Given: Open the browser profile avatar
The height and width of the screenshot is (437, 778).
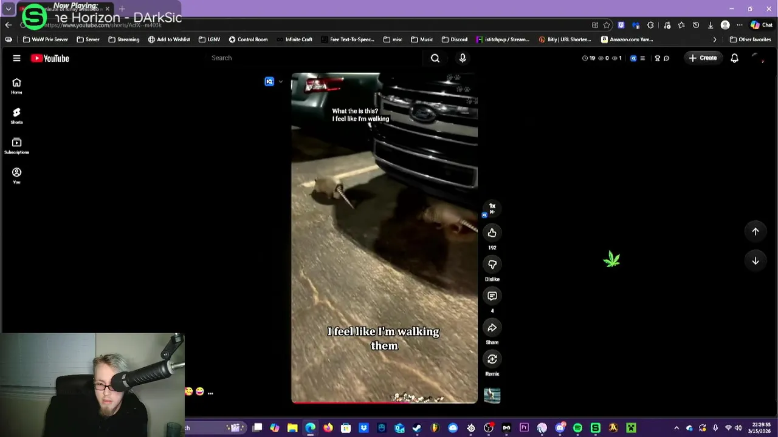Looking at the screenshot, I should (725, 25).
